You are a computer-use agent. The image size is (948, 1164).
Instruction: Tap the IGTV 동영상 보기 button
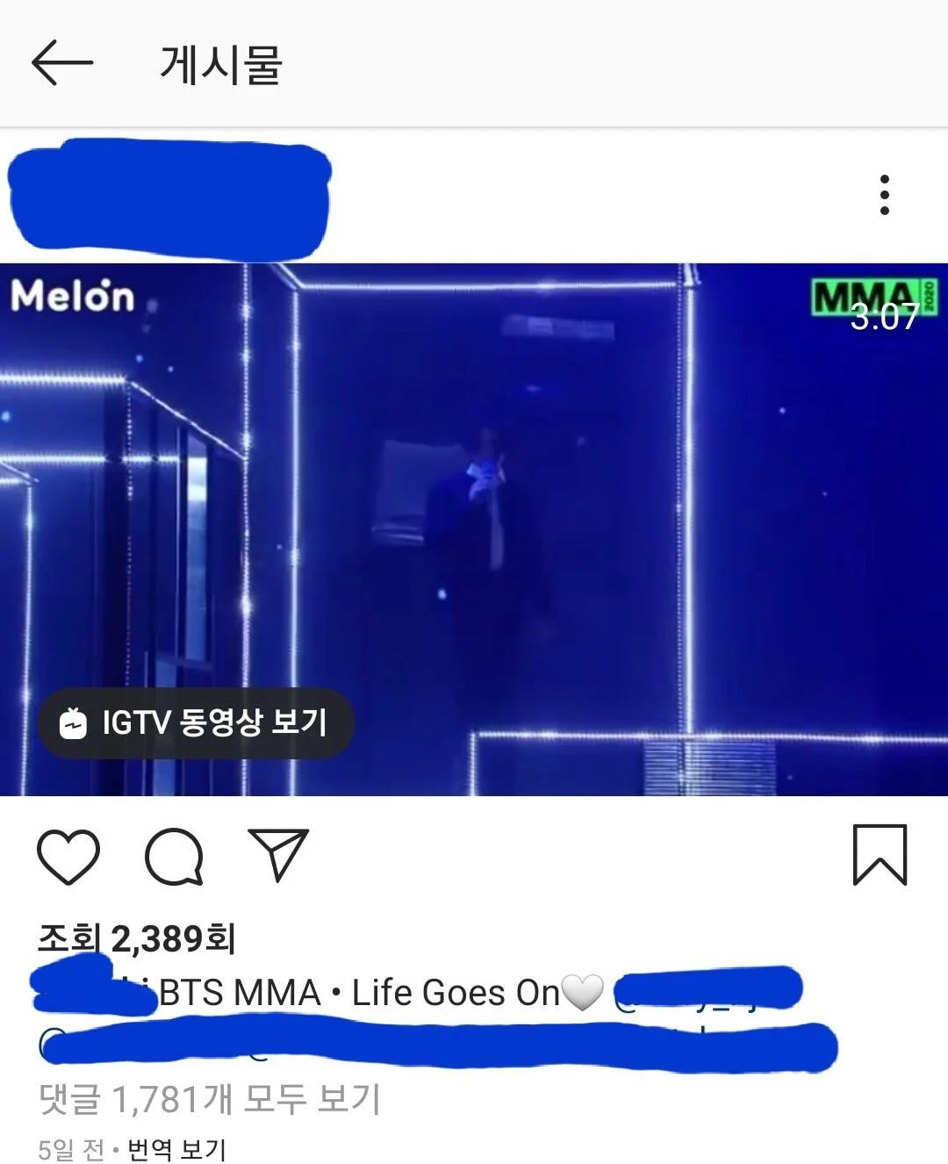[196, 723]
